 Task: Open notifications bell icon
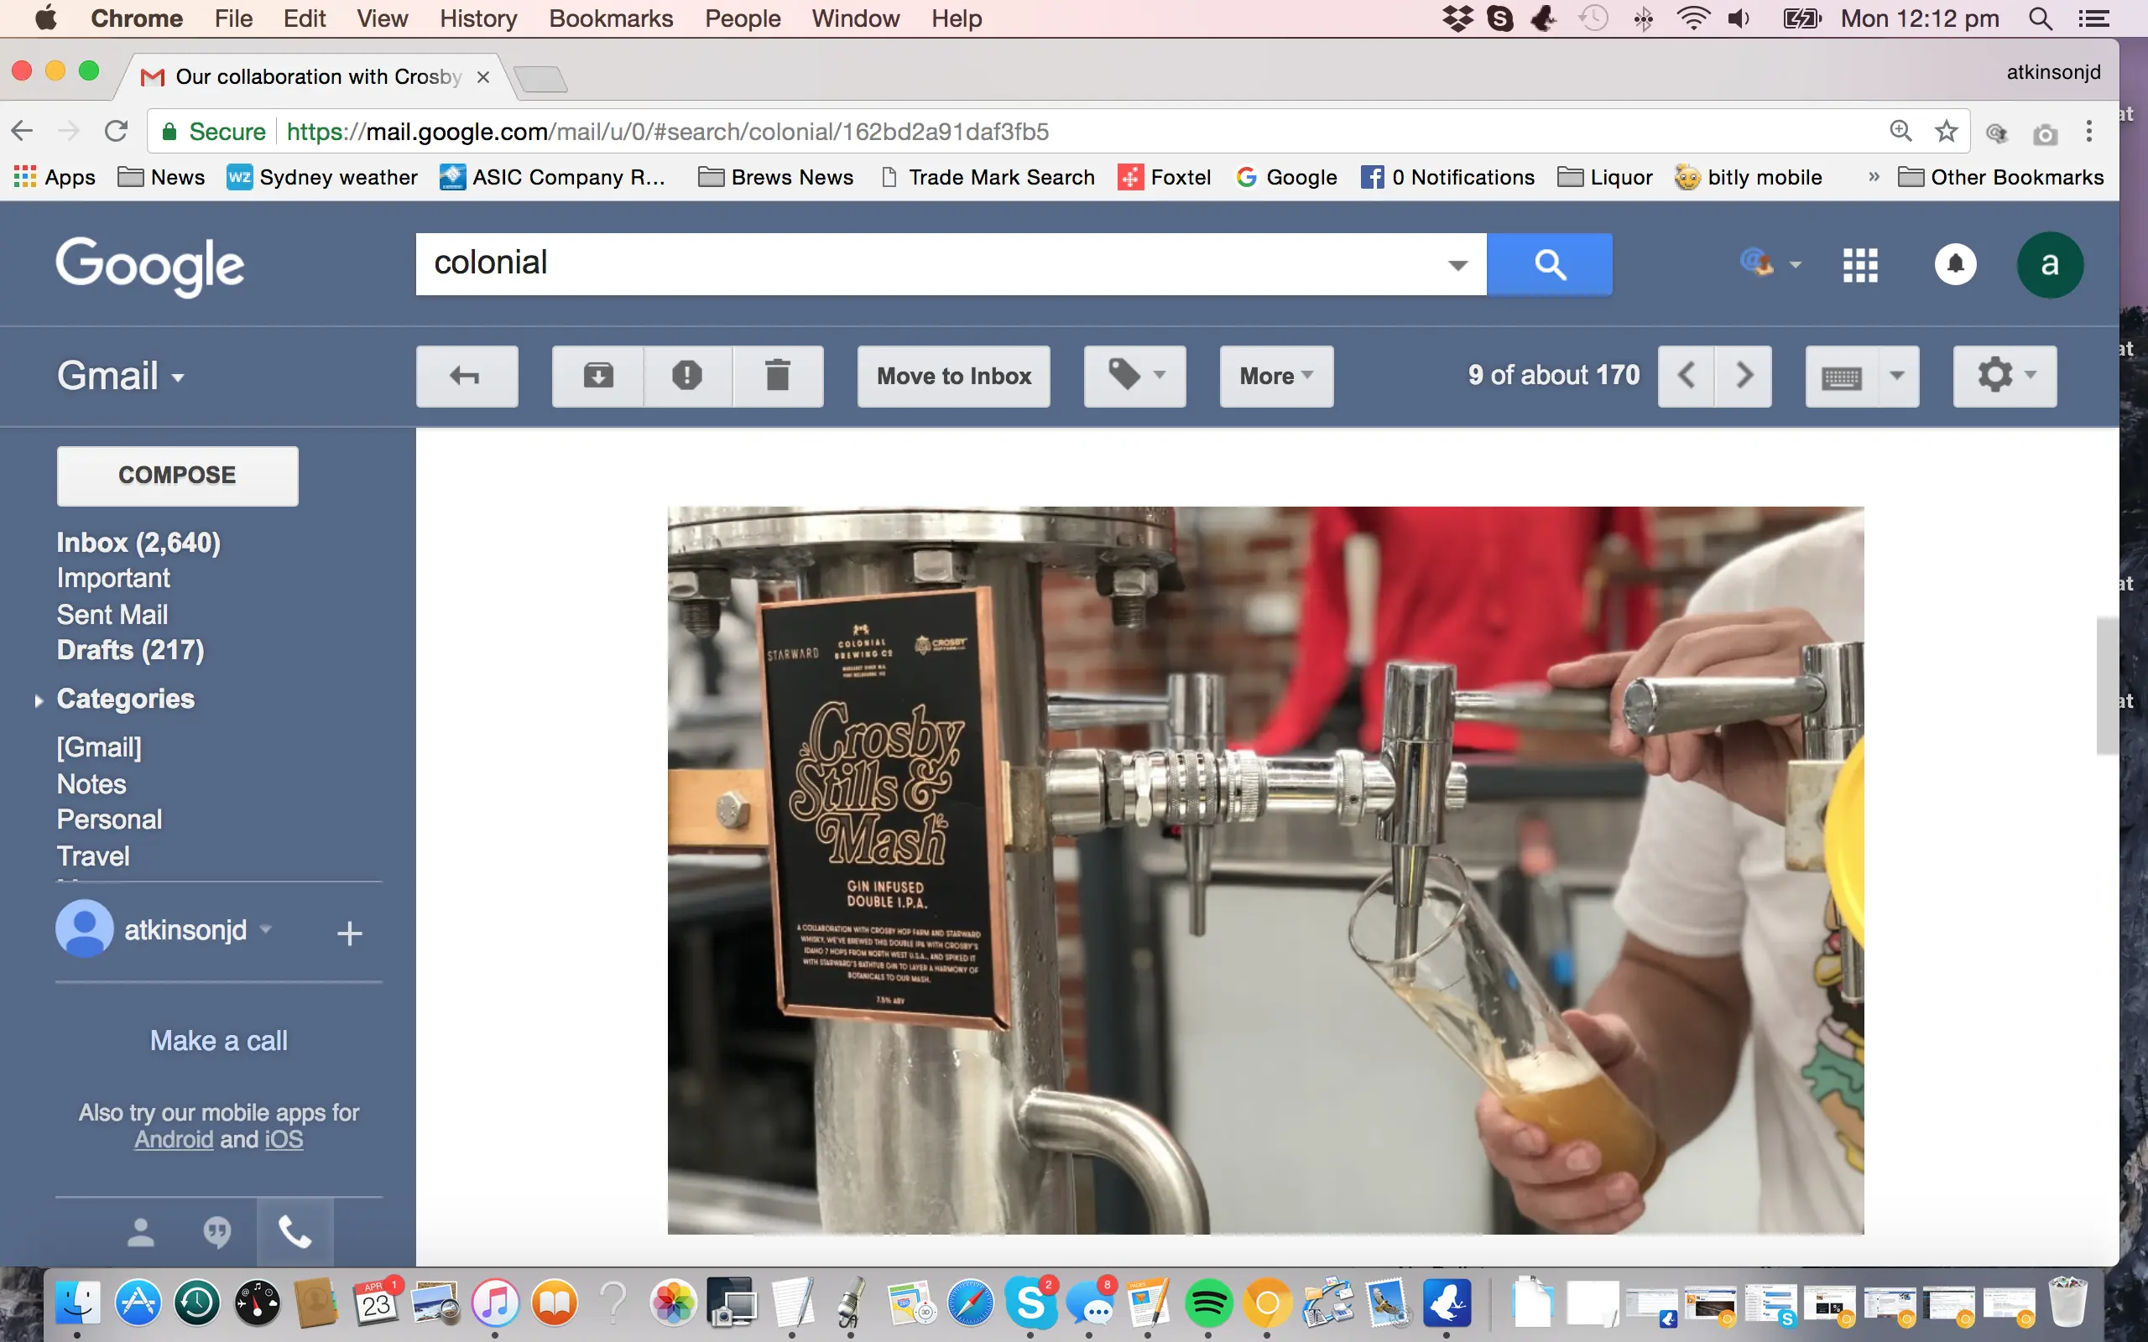point(1954,264)
